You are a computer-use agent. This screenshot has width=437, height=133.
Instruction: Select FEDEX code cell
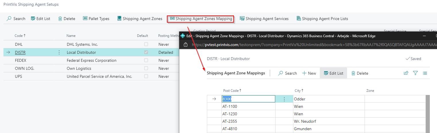tap(21, 60)
